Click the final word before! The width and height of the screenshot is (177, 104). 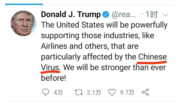coord(53,78)
